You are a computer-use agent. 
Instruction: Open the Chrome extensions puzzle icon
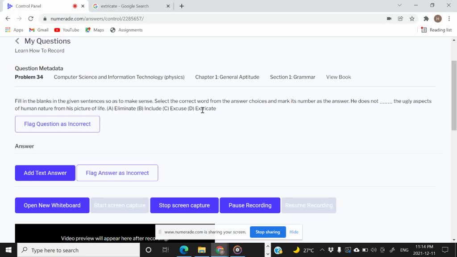pyautogui.click(x=426, y=19)
